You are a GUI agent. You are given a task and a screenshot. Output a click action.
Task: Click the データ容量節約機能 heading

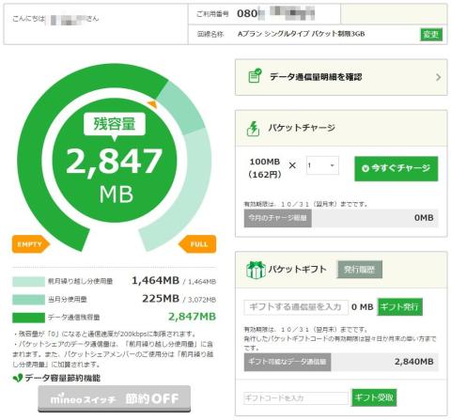click(x=63, y=378)
